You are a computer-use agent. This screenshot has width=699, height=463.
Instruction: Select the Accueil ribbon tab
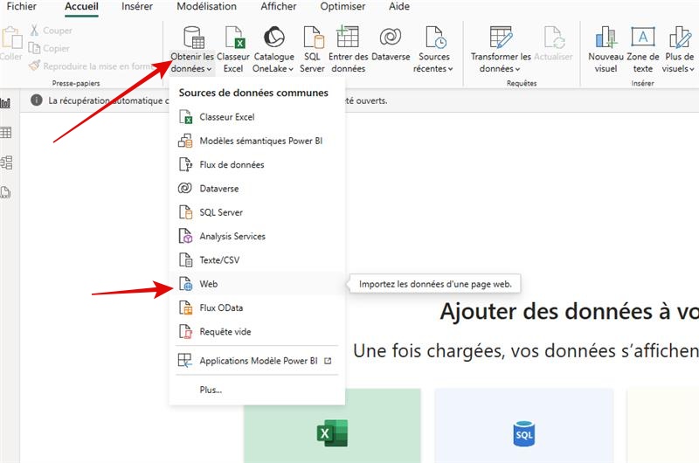pyautogui.click(x=81, y=6)
